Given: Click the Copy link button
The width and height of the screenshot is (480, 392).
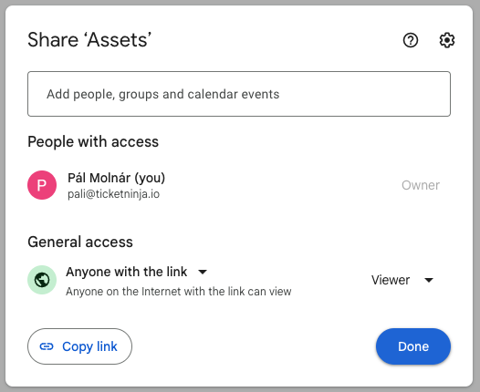Looking at the screenshot, I should [79, 346].
